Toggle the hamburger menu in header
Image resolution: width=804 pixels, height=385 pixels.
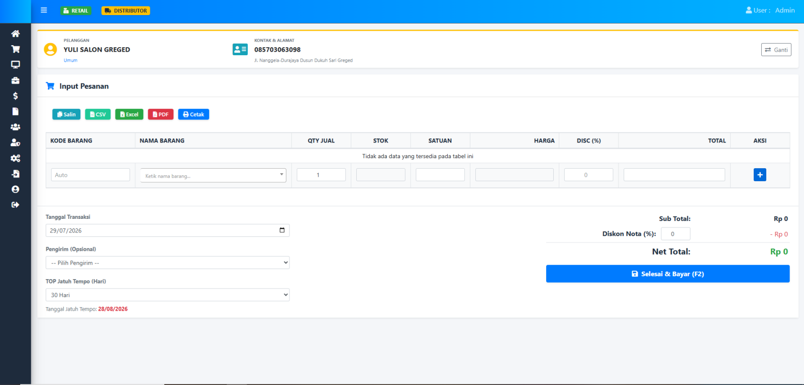coord(44,10)
